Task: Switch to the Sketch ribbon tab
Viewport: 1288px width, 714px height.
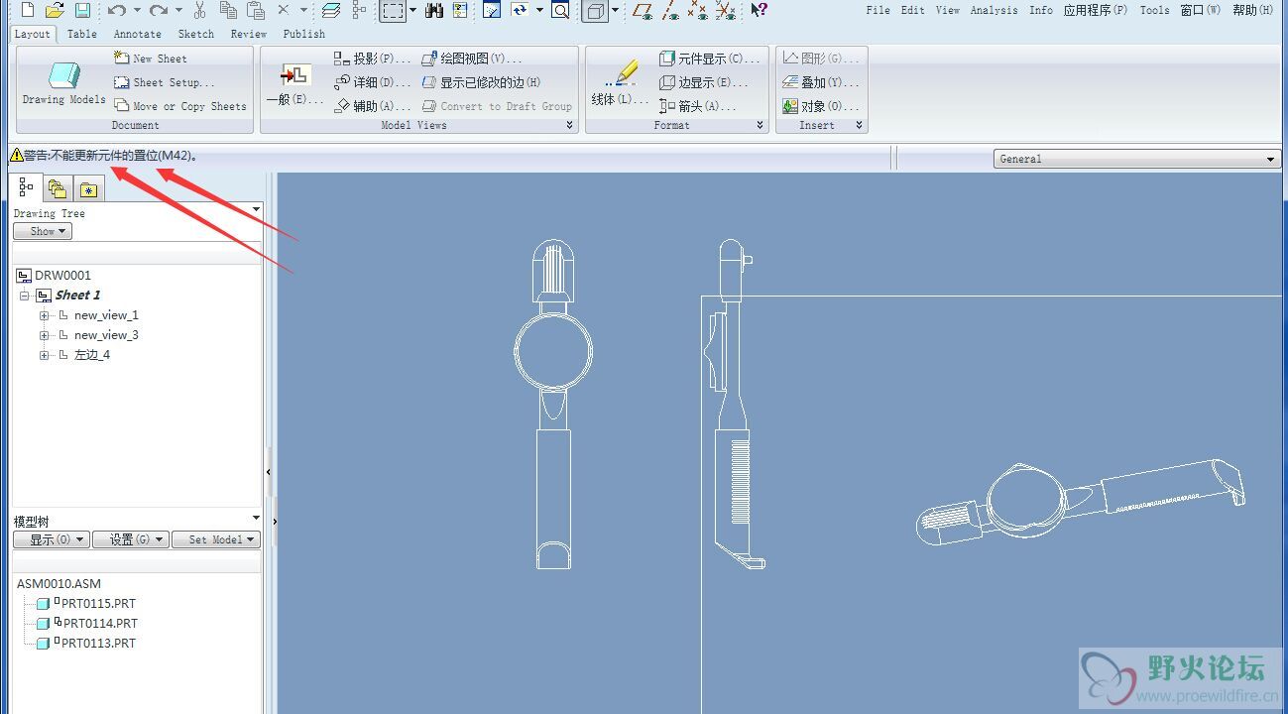Action: 195,34
